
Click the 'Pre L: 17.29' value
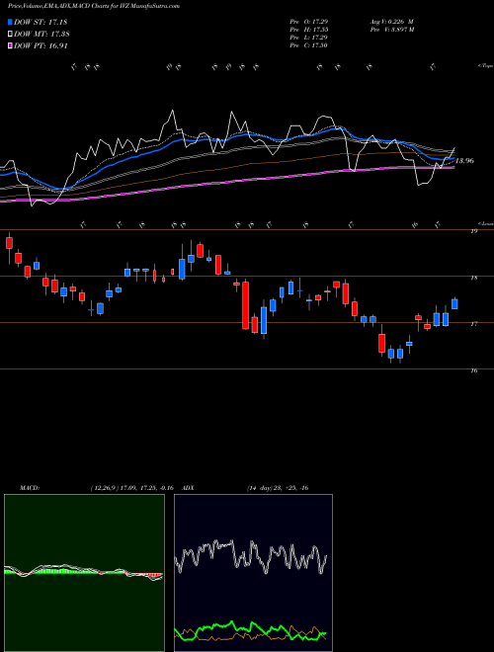point(309,38)
